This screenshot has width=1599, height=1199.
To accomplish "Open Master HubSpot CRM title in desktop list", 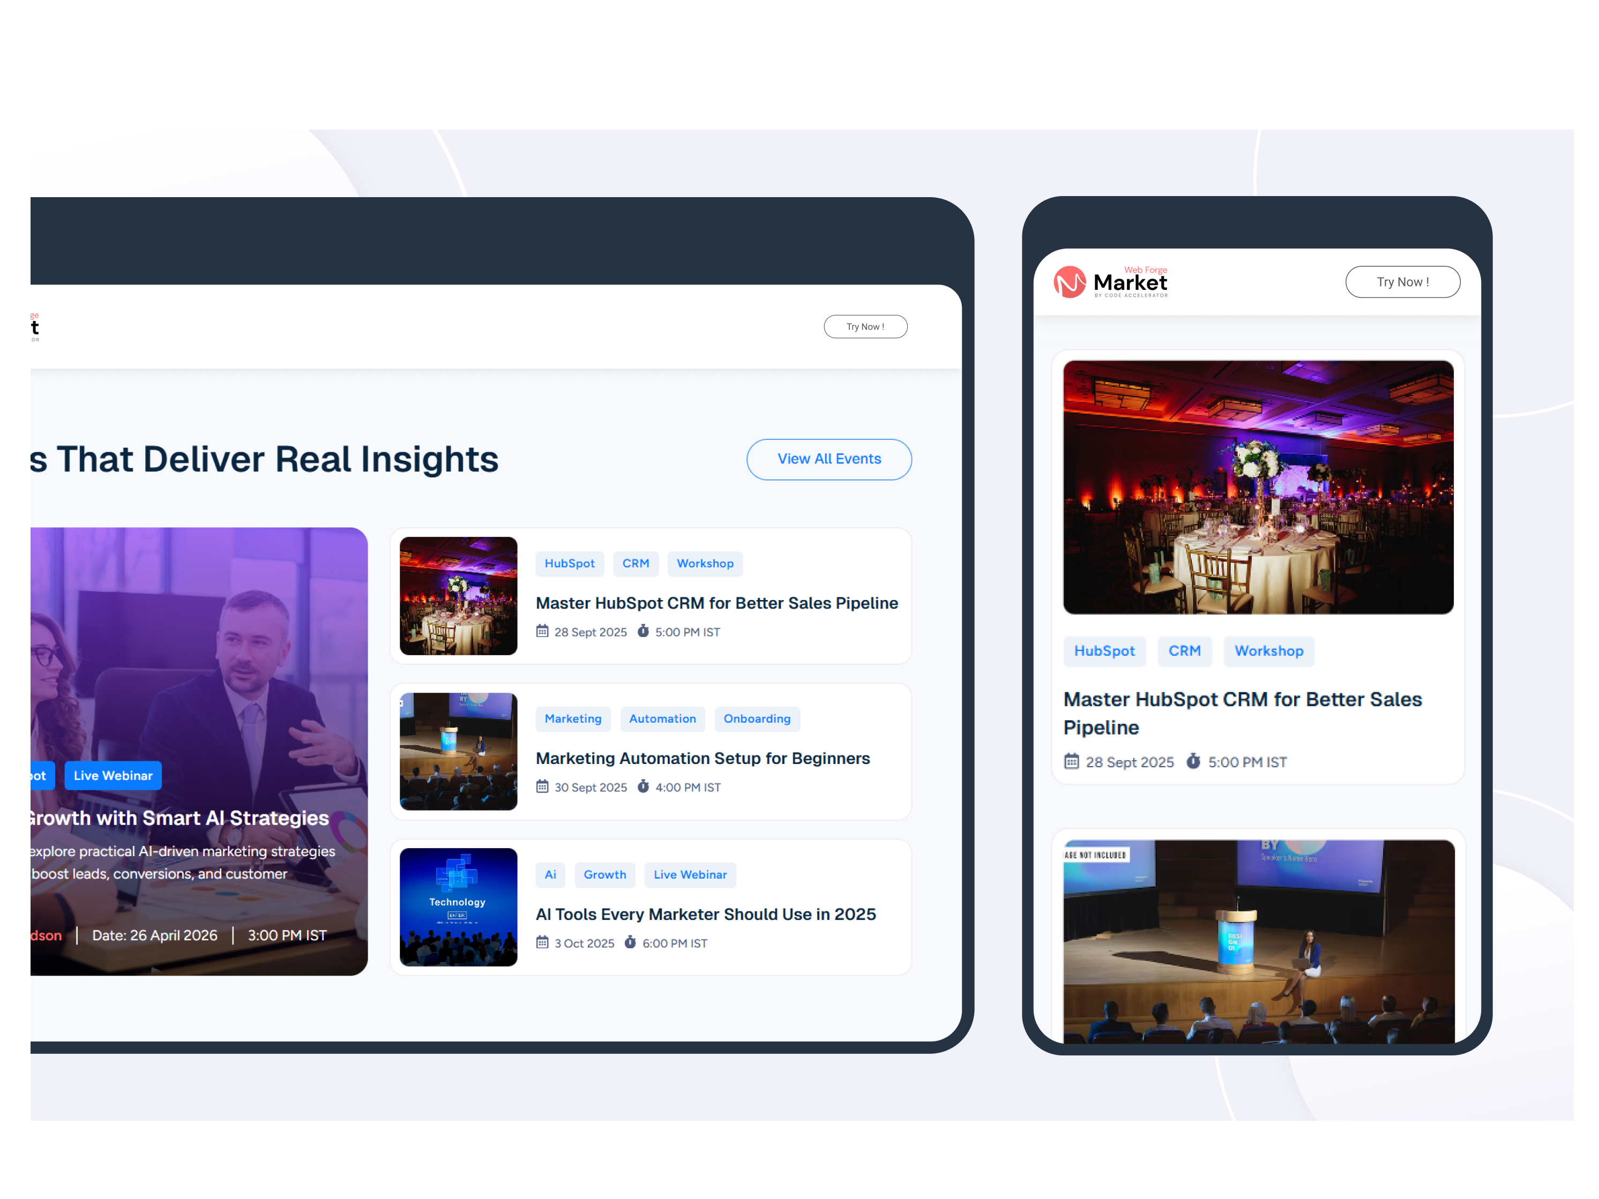I will click(x=716, y=603).
